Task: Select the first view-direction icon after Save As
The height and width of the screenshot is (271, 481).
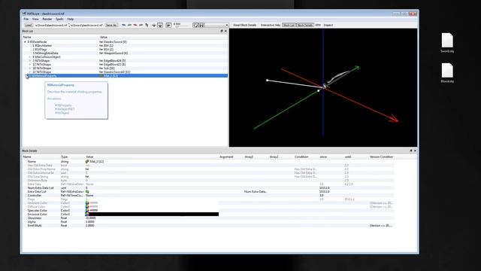Action: [x=123, y=25]
